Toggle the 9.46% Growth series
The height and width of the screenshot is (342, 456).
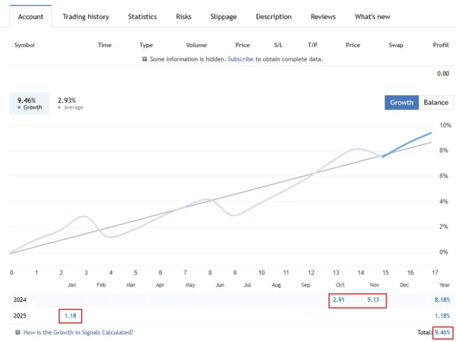click(29, 103)
